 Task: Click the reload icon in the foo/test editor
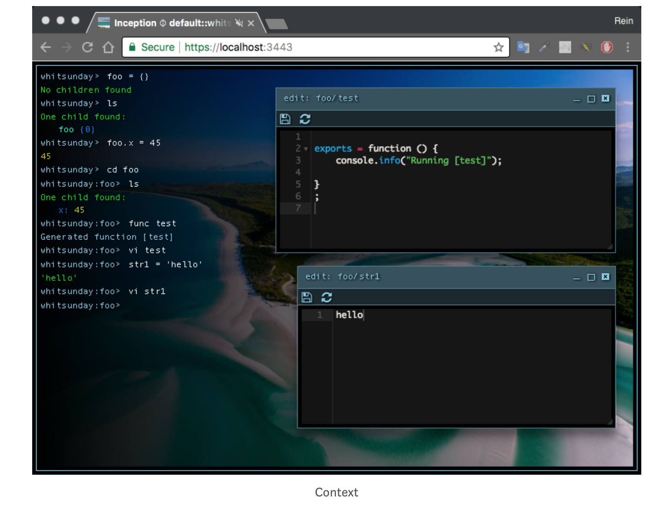point(305,119)
